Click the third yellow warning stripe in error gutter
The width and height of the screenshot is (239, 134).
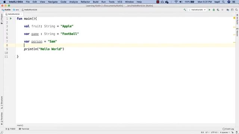(x=234, y=42)
